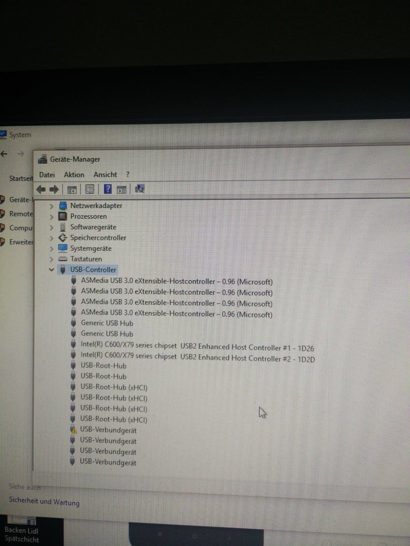410x546 pixels.
Task: Click the blue Help question mark icon
Action: [x=108, y=189]
